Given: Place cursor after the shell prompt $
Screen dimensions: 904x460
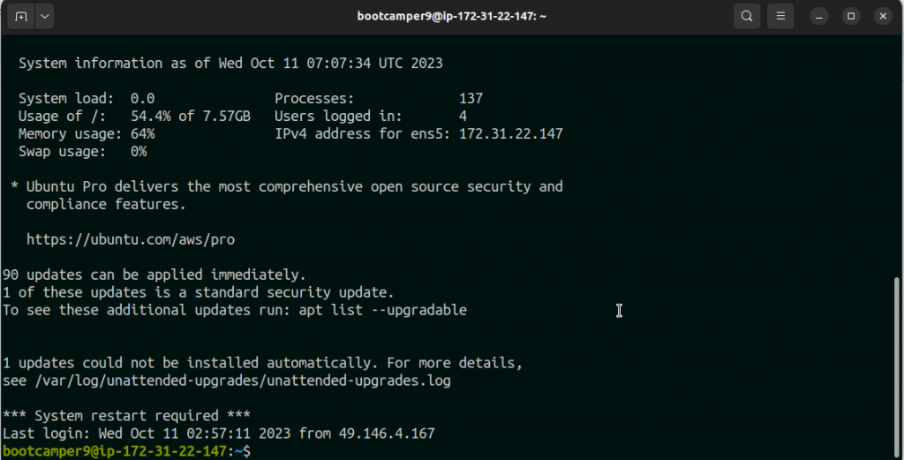Looking at the screenshot, I should click(256, 451).
